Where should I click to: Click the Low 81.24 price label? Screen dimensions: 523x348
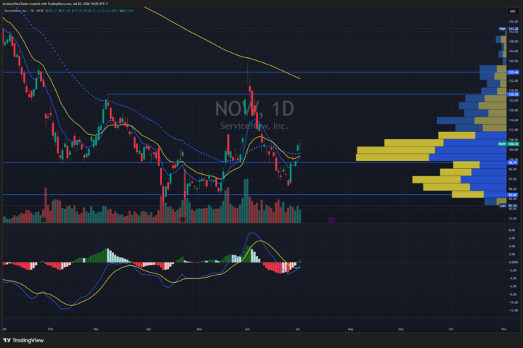coord(508,206)
